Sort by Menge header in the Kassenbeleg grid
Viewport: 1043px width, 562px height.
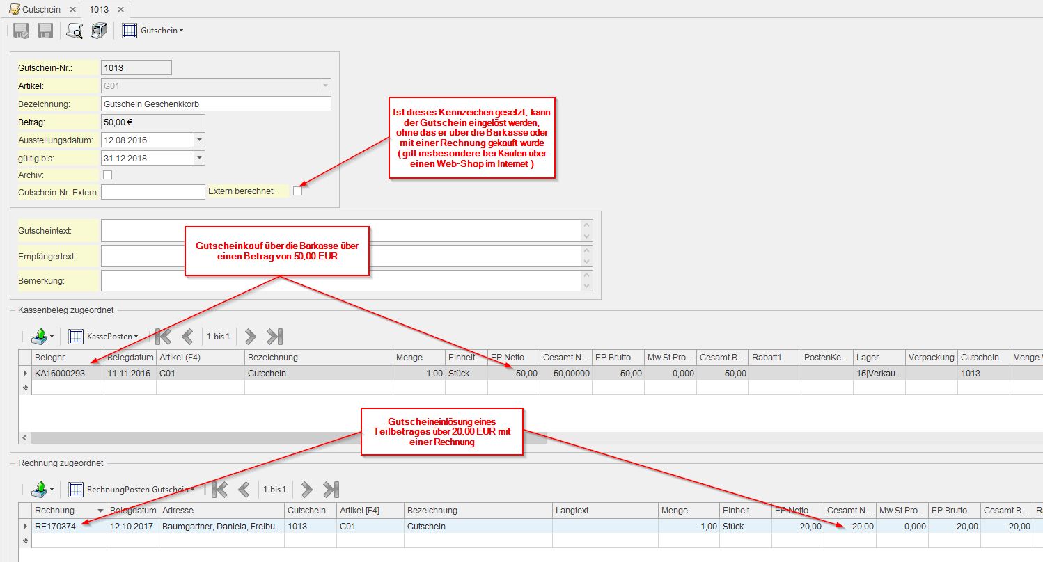coord(419,358)
